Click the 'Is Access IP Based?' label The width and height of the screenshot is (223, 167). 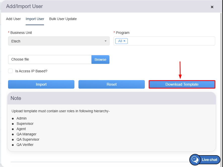31,71
